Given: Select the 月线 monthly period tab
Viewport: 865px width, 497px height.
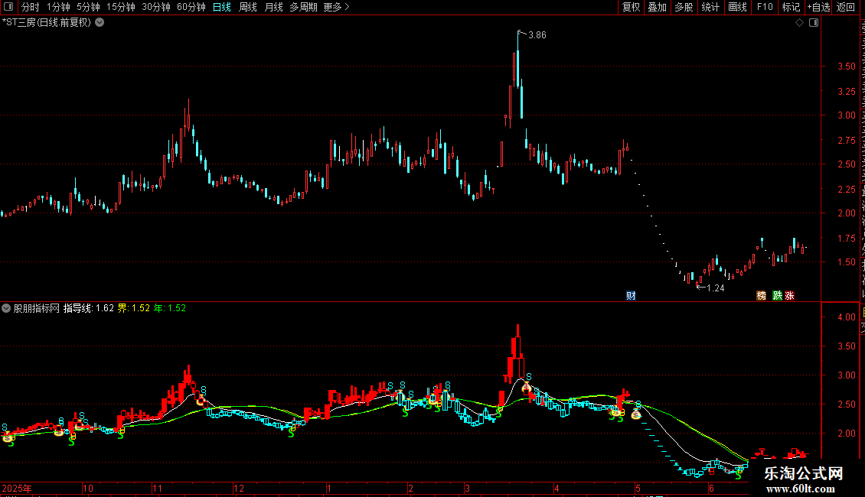Looking at the screenshot, I should (273, 7).
